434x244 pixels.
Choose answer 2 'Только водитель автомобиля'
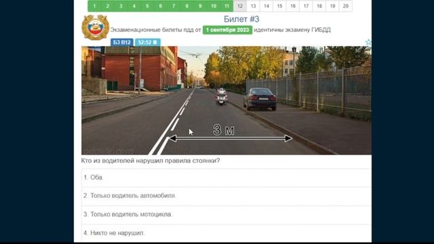point(226,196)
